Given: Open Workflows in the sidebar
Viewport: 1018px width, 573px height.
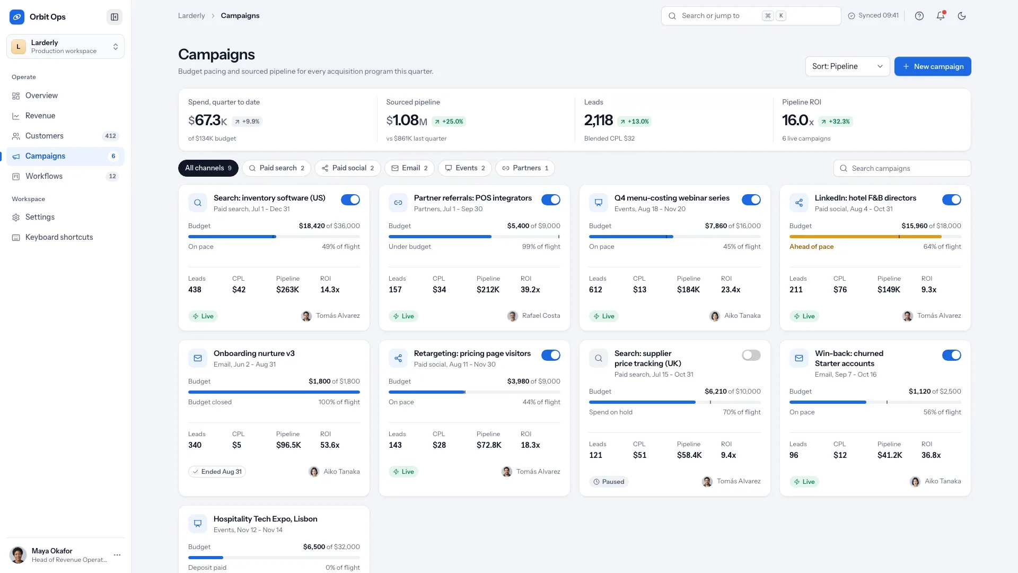Looking at the screenshot, I should 66,177.
